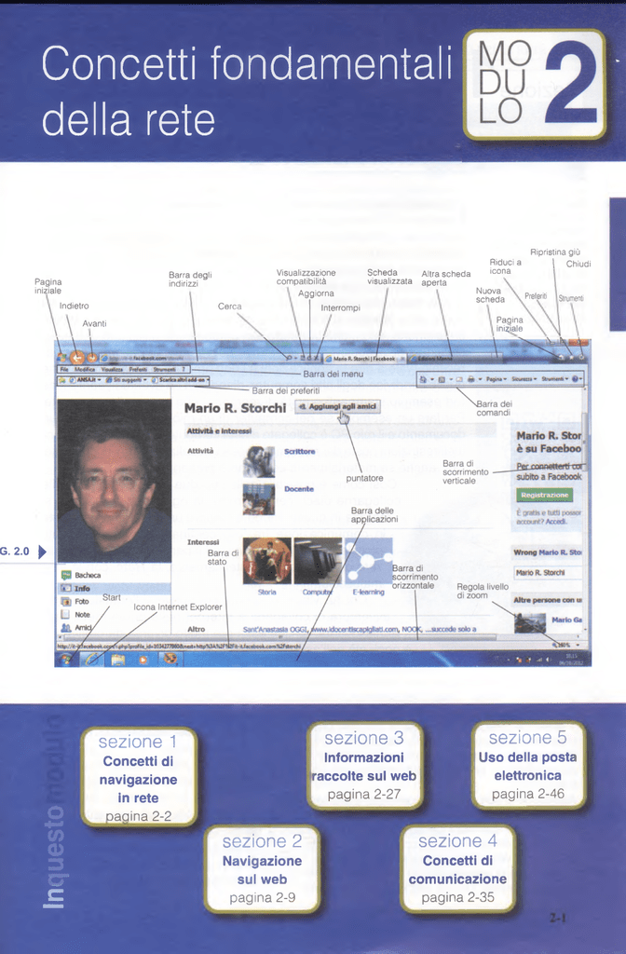The height and width of the screenshot is (954, 626).
Task: Open the Sant'Anastasia OGGI link
Action: tap(276, 629)
